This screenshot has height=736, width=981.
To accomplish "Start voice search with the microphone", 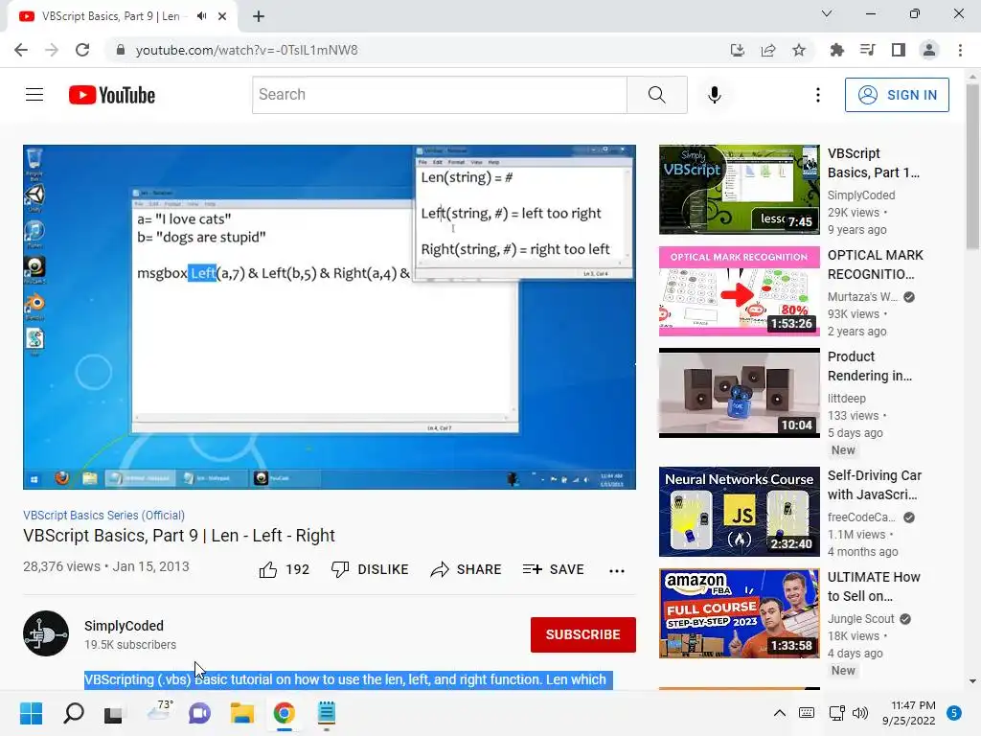I will coord(715,95).
